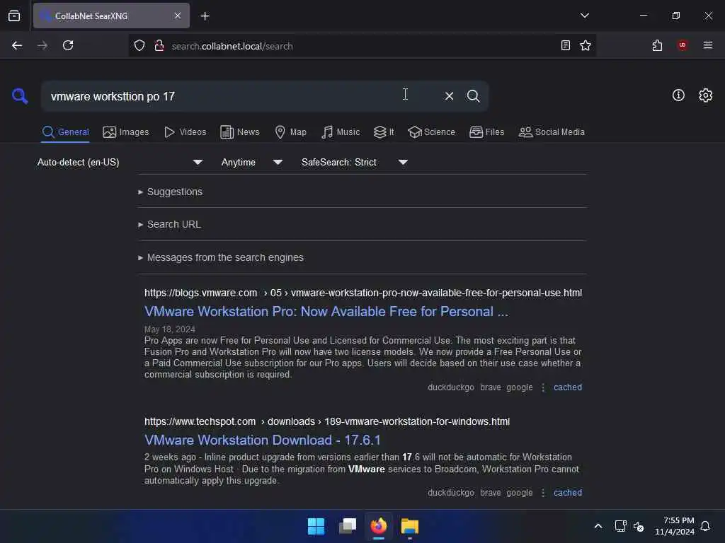The height and width of the screenshot is (543, 725).
Task: Switch to Map category
Action: click(x=290, y=132)
